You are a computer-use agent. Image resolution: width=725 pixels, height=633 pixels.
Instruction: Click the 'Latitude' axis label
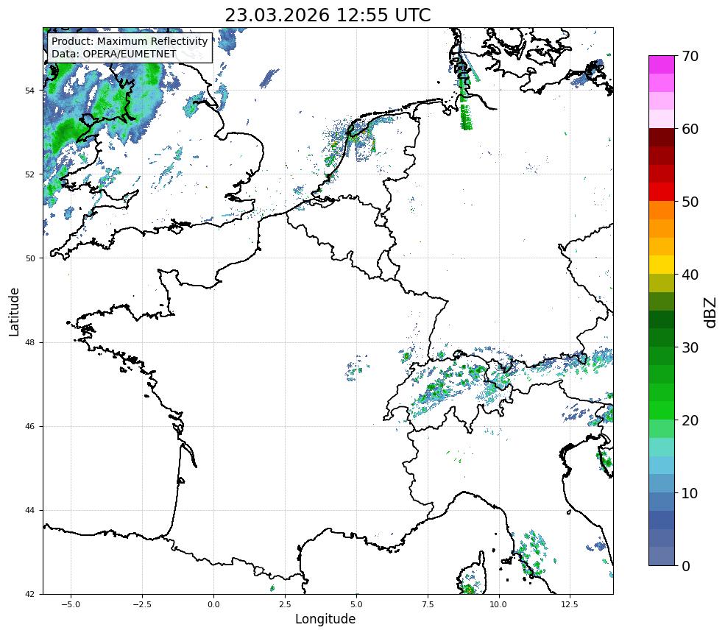[14, 311]
